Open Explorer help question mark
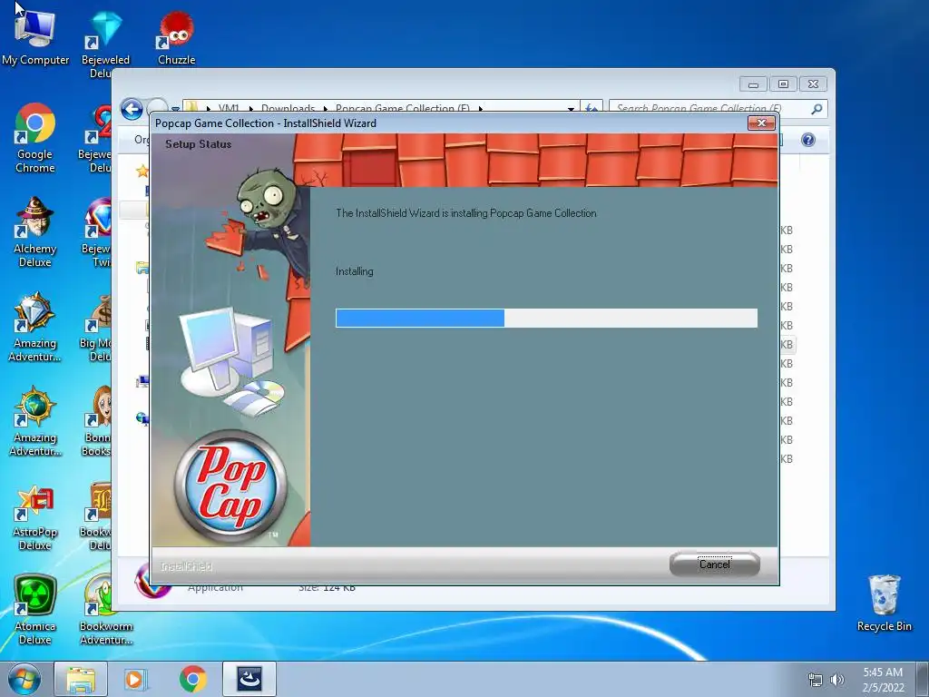 pos(808,139)
